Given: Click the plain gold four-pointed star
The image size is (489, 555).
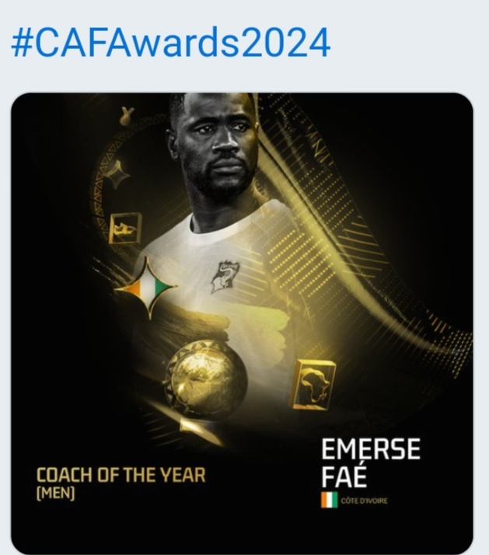Looking at the screenshot, I should pos(116,176).
